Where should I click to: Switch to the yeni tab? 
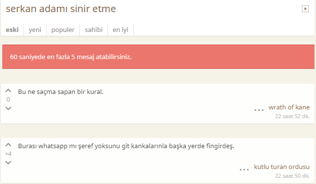click(35, 30)
